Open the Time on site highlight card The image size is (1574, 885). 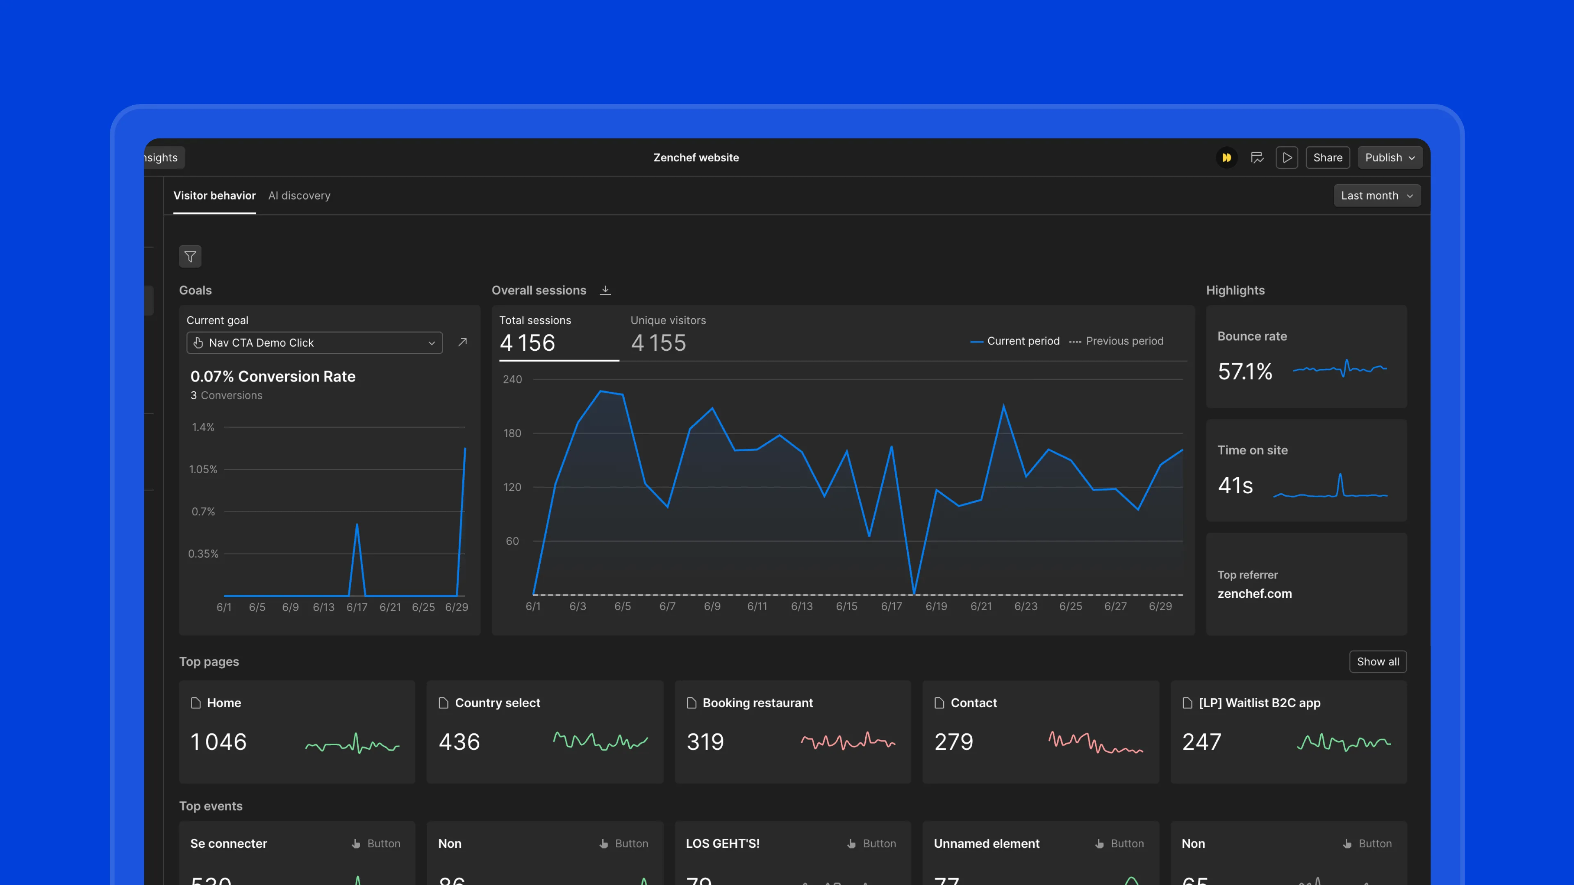[x=1306, y=470]
